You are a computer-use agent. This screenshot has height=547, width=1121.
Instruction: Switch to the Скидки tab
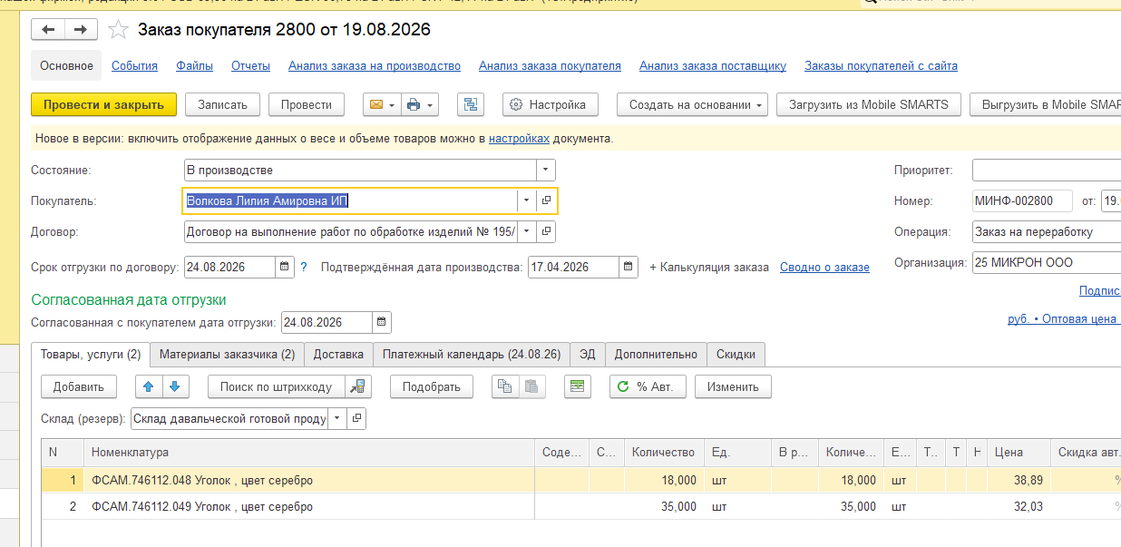(736, 354)
